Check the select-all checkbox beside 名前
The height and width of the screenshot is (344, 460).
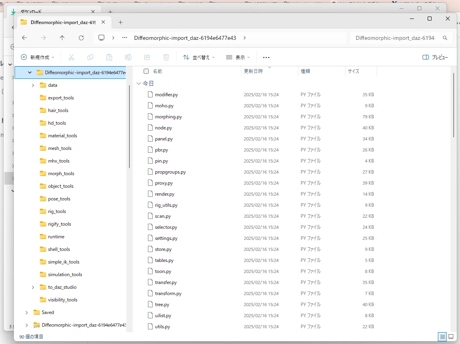click(146, 71)
